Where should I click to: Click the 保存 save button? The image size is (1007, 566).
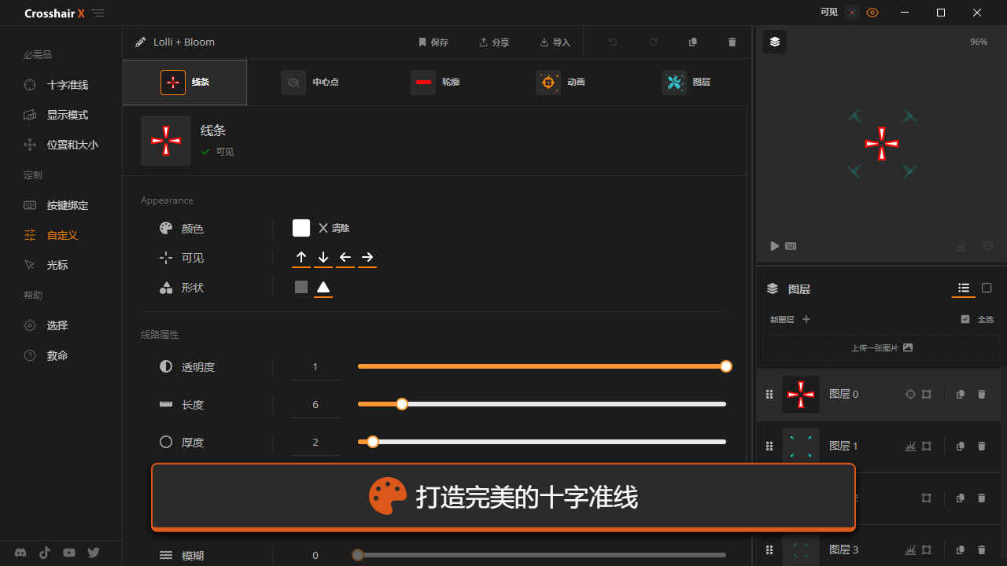(433, 42)
